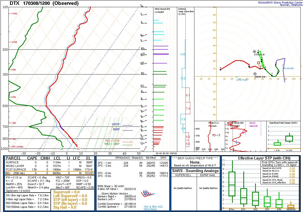
Task: Click the Corfidi downshear marker DP=261/88
Action: click(x=283, y=66)
